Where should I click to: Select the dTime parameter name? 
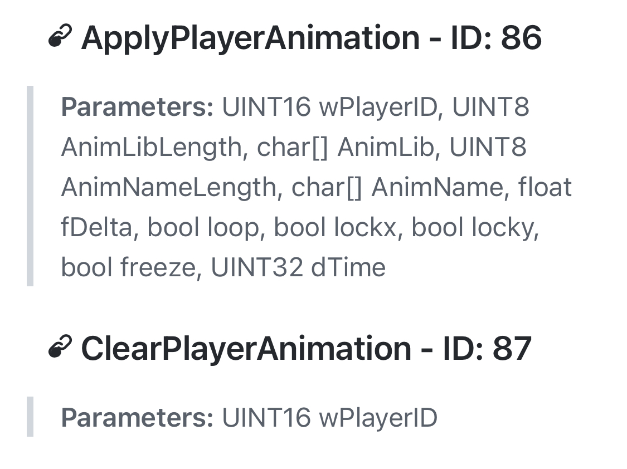pyautogui.click(x=348, y=267)
